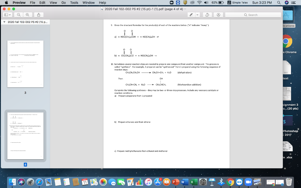
Task: Select the highlight pen tool
Action: click(191, 15)
